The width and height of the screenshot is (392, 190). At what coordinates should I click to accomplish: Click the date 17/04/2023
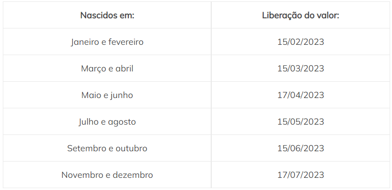coord(301,95)
